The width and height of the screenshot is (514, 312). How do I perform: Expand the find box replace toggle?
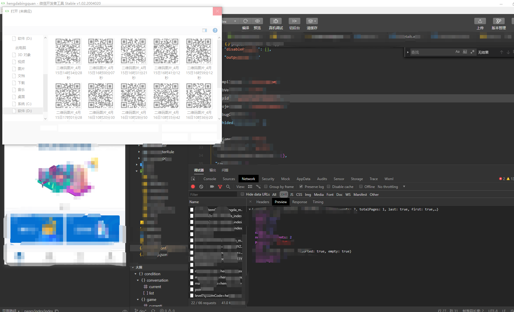[408, 52]
